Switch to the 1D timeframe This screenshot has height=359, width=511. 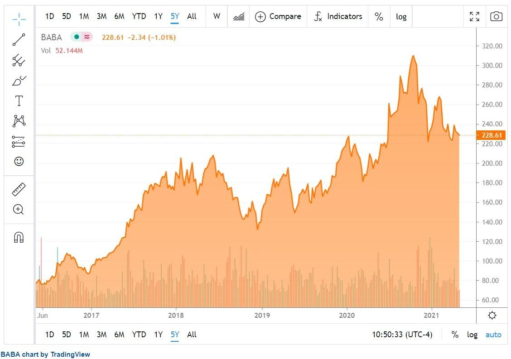[x=50, y=16]
